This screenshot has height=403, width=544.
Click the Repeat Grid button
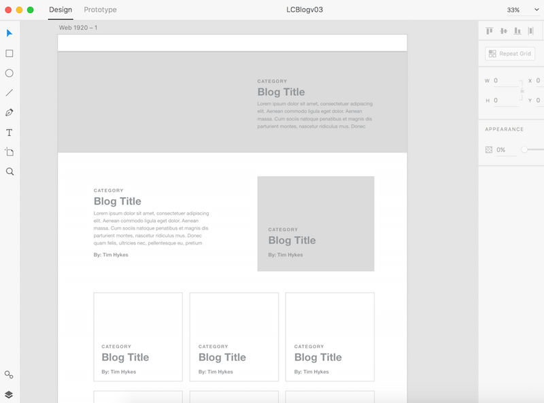(509, 54)
